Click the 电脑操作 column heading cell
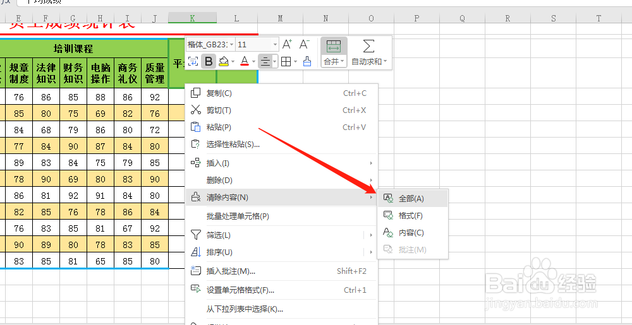632x325 pixels. pyautogui.click(x=100, y=73)
